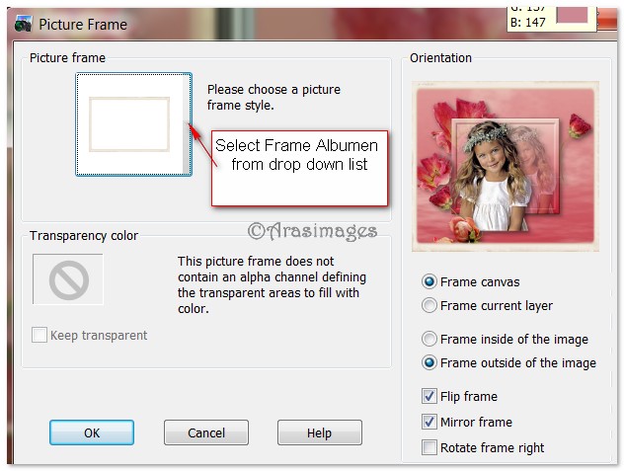Click the Cancel button
Screen dimensions: 624x471
pos(206,432)
